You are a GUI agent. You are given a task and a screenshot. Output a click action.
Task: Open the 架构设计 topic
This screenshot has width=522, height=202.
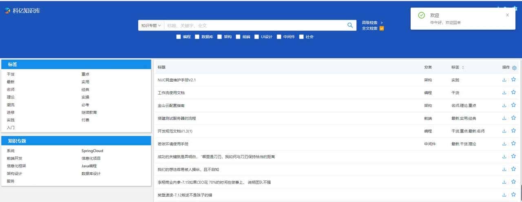[15, 174]
